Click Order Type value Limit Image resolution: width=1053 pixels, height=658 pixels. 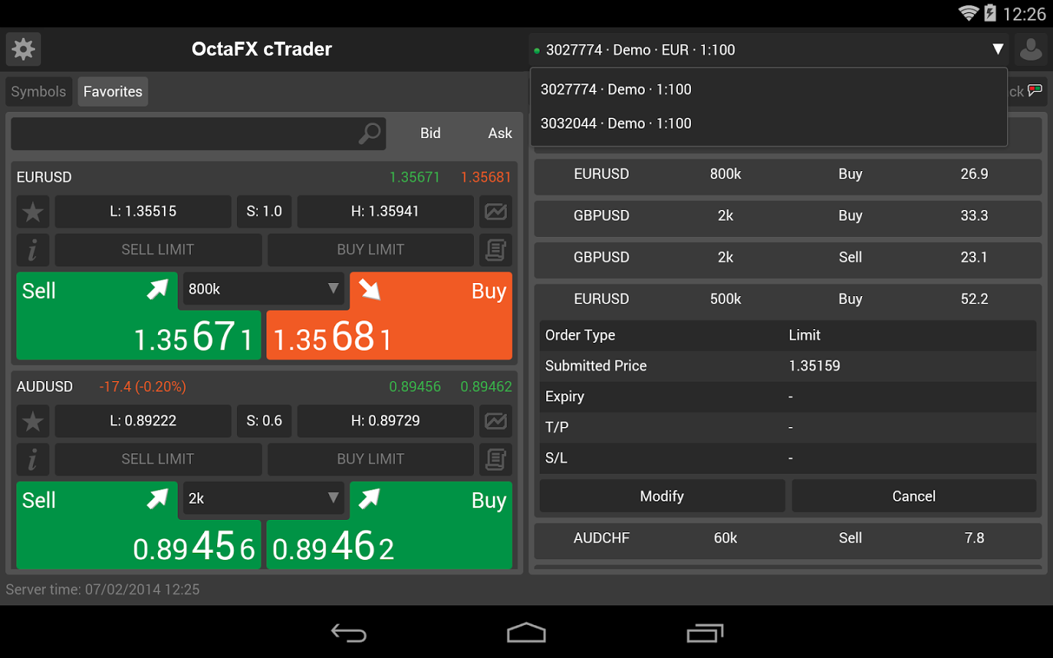pyautogui.click(x=804, y=336)
